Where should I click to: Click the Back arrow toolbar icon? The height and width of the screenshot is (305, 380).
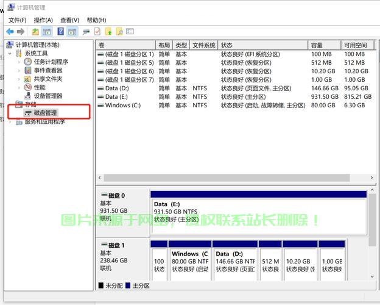pos(10,32)
